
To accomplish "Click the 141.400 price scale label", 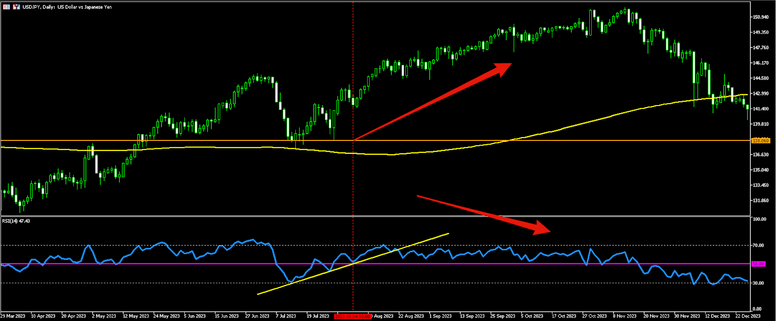I will point(760,109).
